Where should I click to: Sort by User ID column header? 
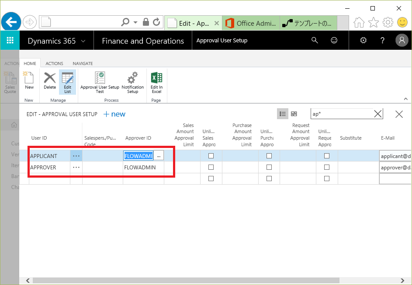point(39,138)
